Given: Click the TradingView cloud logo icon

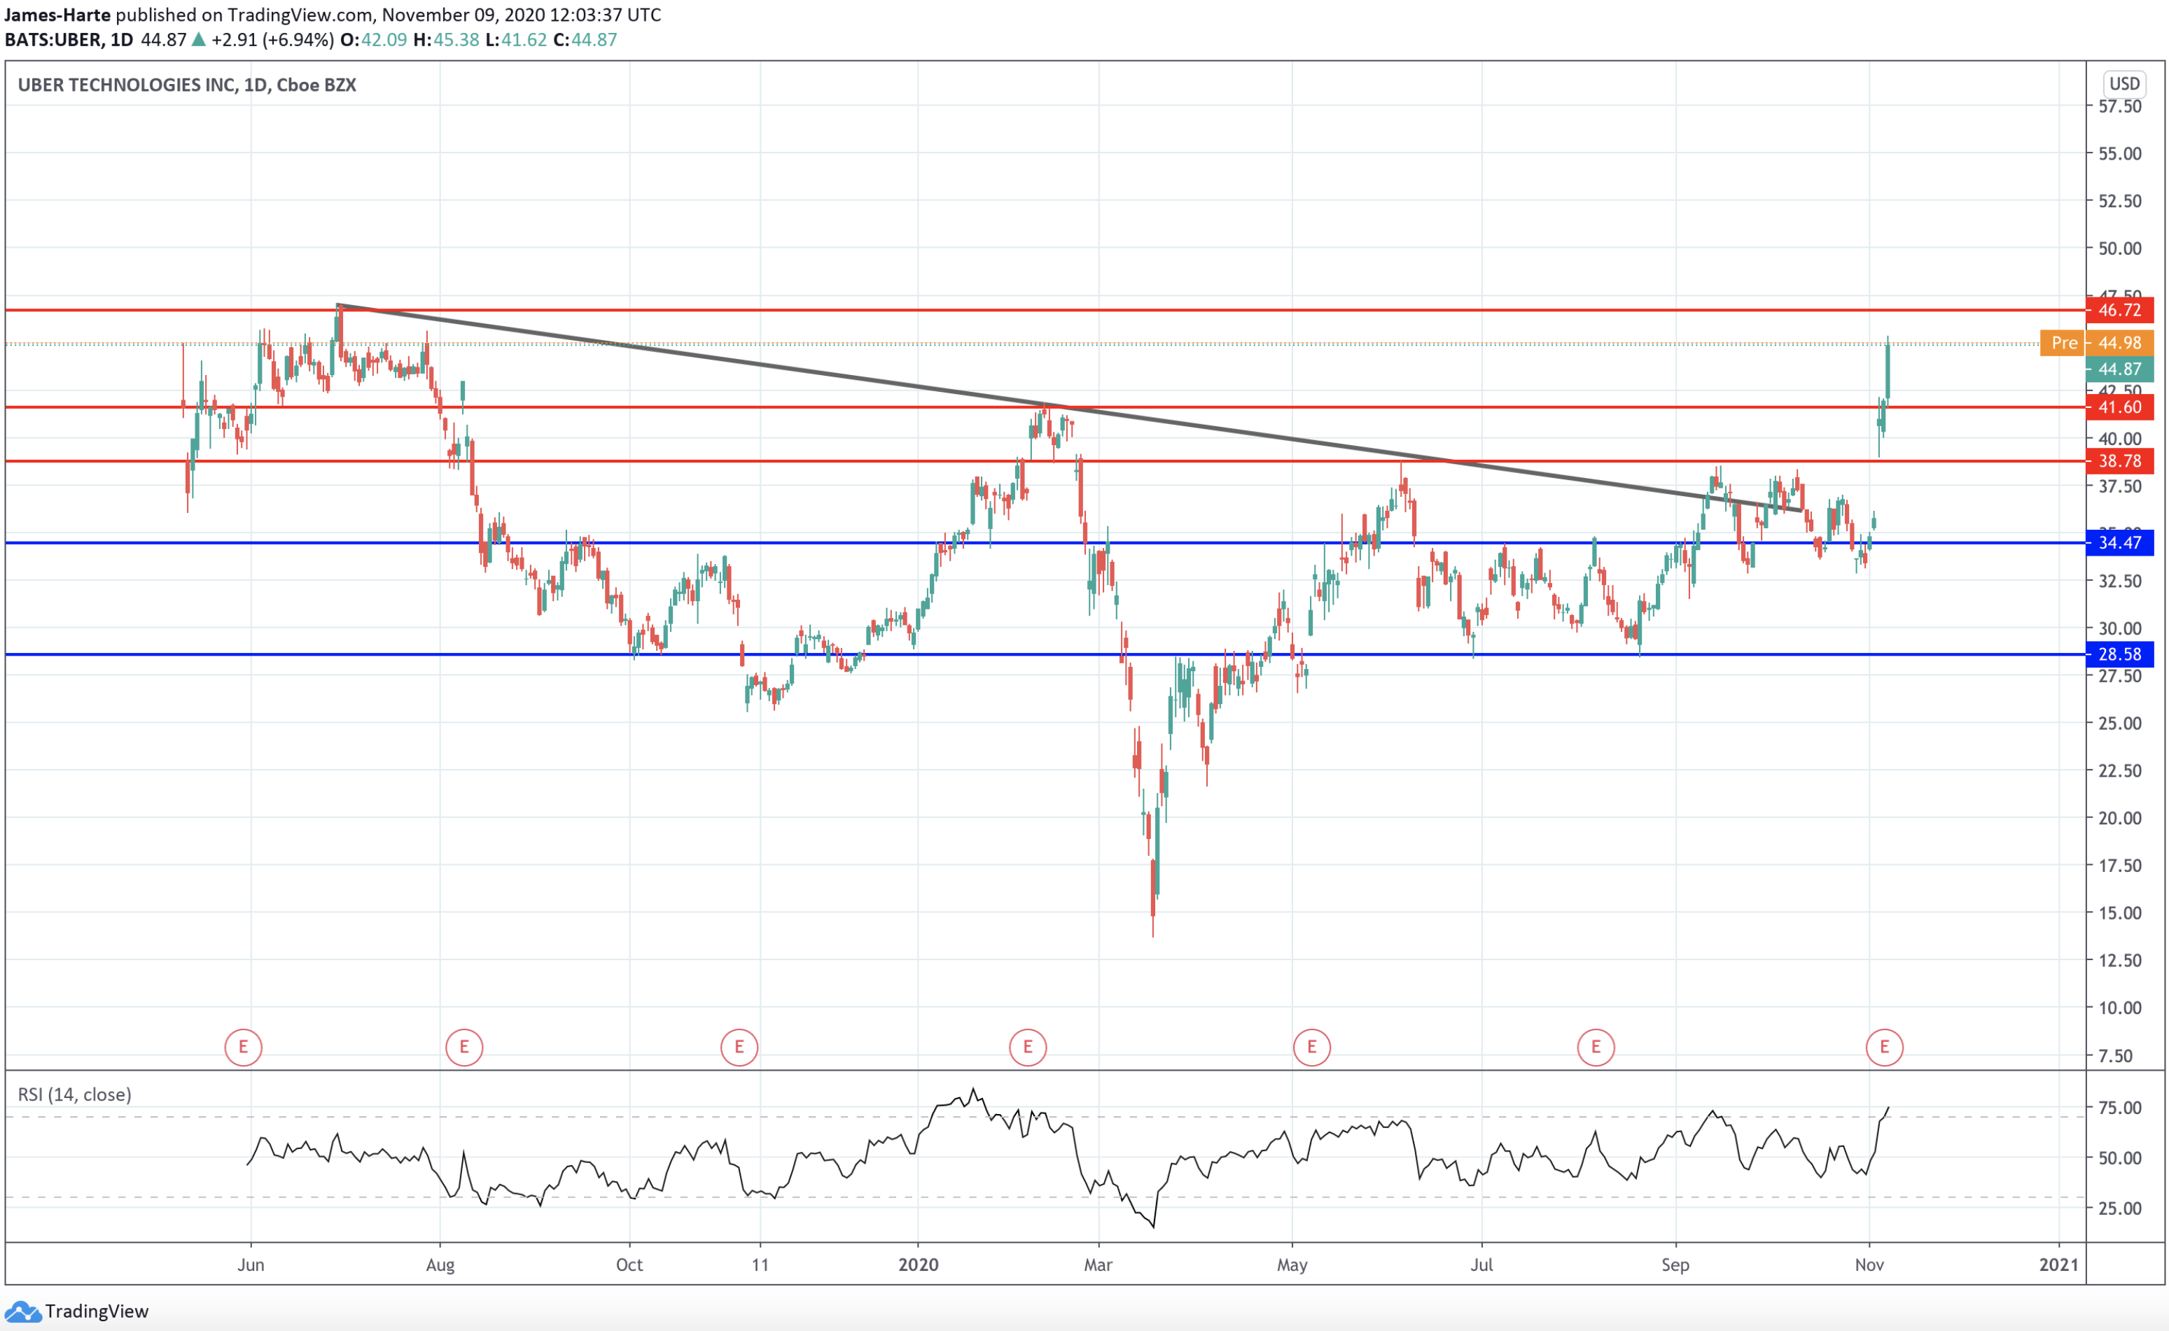Looking at the screenshot, I should pos(22,1311).
